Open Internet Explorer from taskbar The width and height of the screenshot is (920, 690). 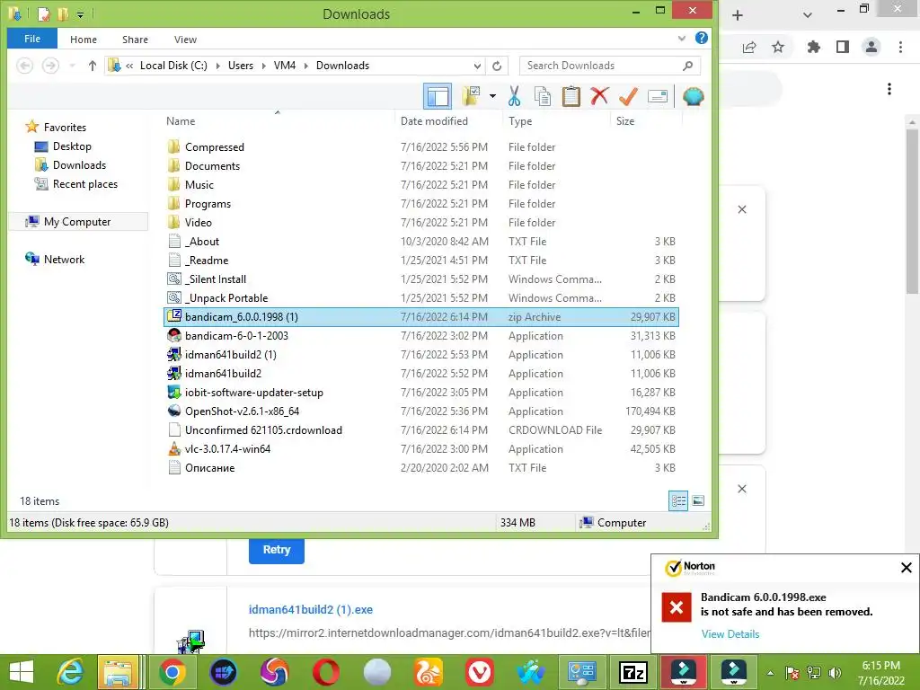(x=70, y=672)
